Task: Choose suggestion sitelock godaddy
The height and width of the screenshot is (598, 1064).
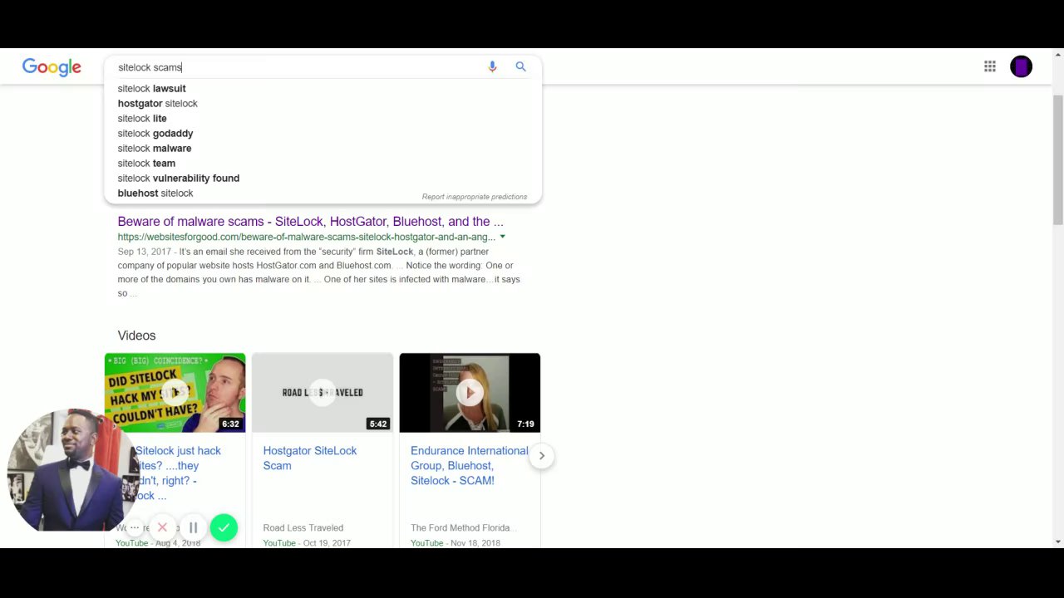Action: [155, 133]
